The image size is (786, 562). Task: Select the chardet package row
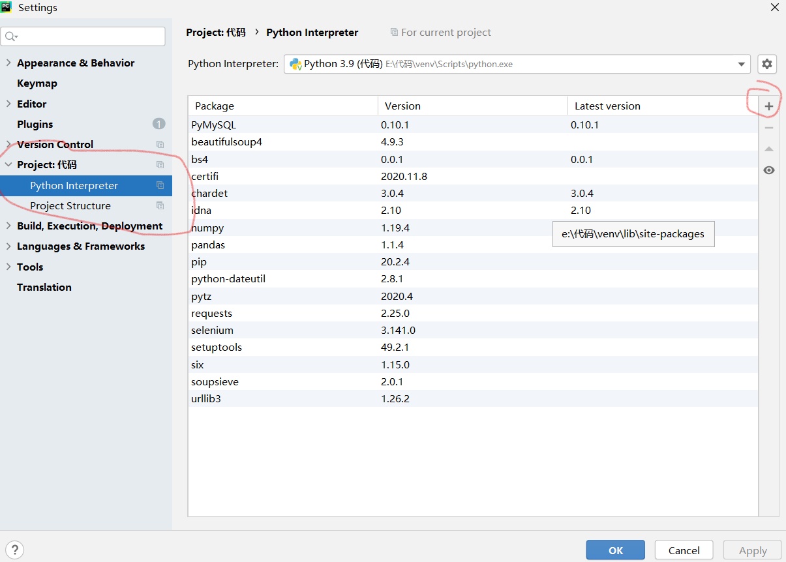(473, 193)
